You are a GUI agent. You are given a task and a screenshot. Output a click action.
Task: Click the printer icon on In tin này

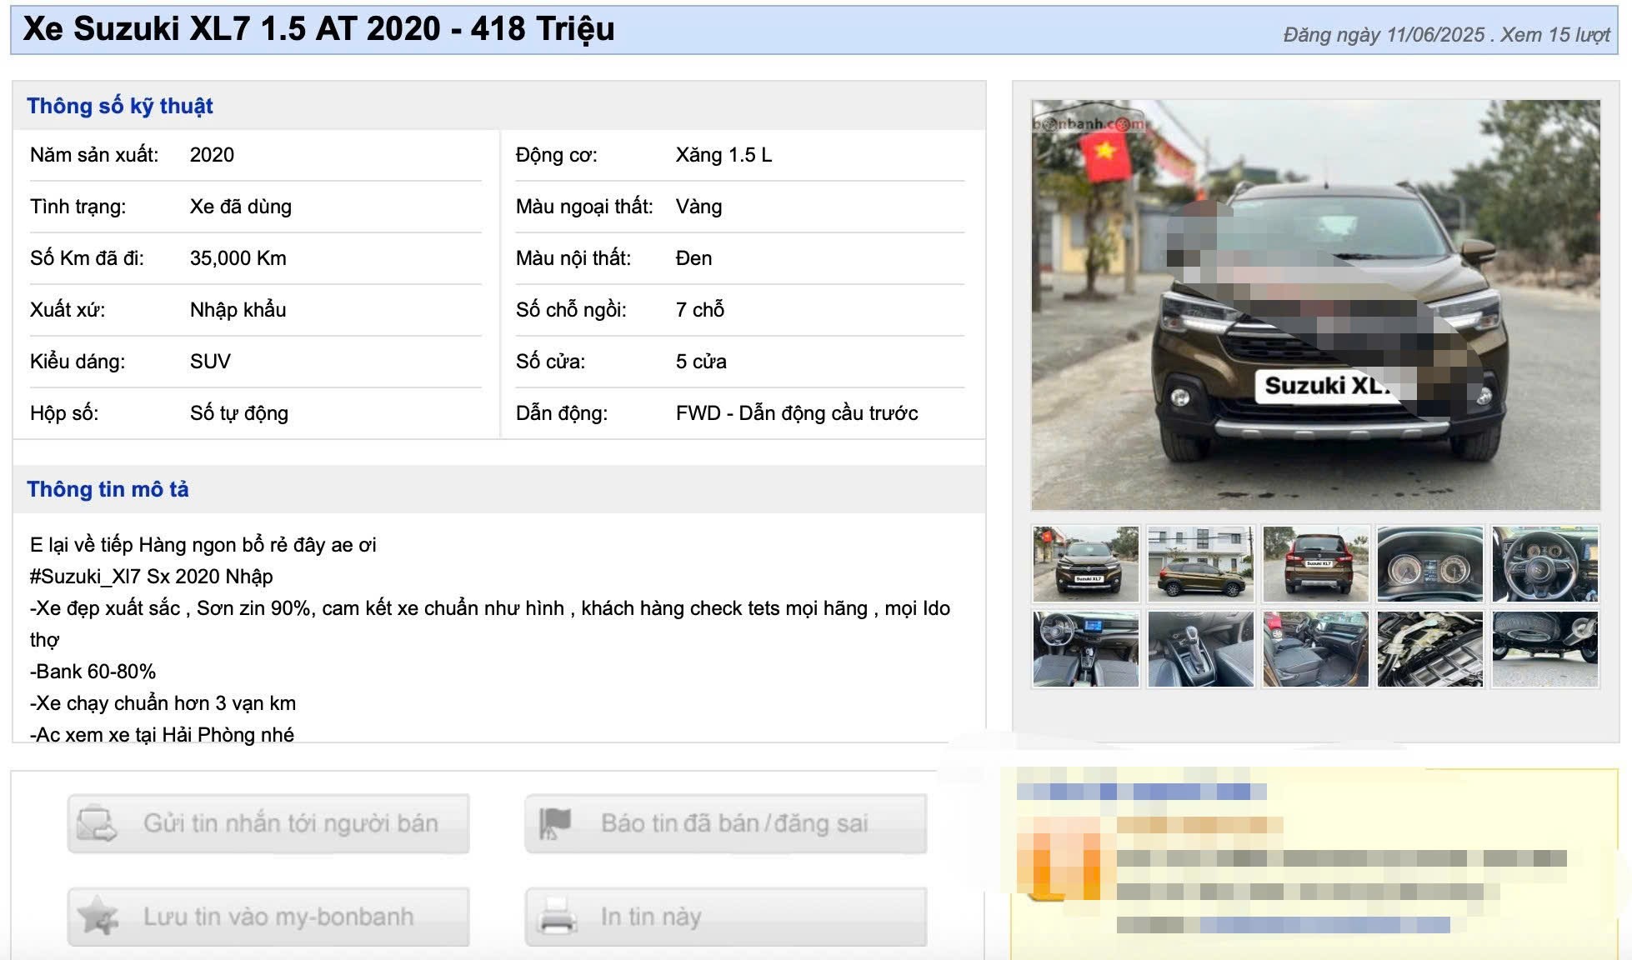556,916
